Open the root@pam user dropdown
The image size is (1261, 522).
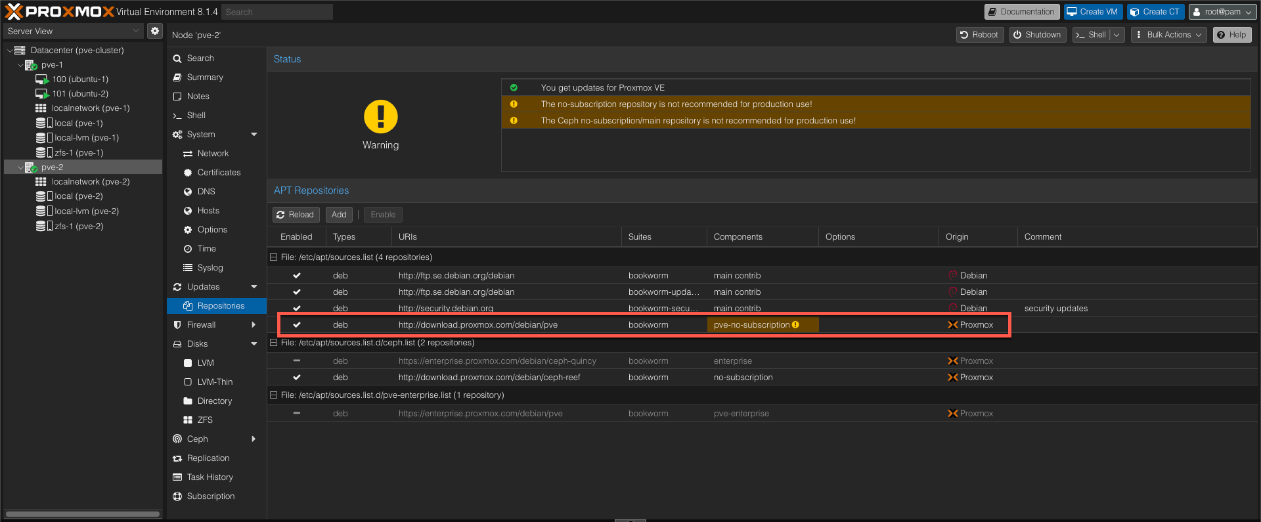pyautogui.click(x=1222, y=12)
